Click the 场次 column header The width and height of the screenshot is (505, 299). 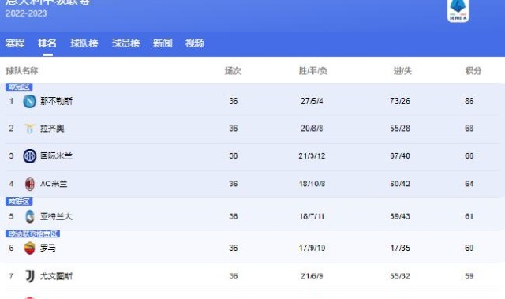[233, 71]
